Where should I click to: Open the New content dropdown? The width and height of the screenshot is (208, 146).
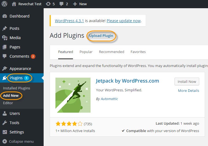point(80,4)
